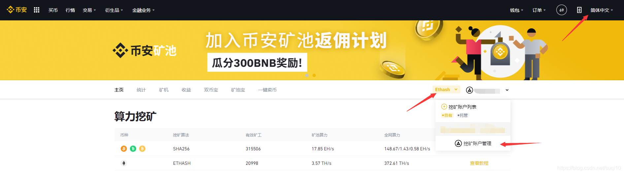Click the 算力挖矿 heading
624x174 pixels.
[x=135, y=116]
